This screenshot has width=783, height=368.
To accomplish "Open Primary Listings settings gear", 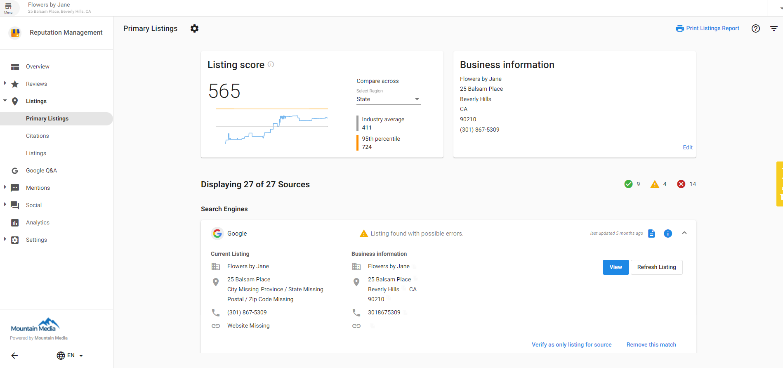I will pos(194,28).
